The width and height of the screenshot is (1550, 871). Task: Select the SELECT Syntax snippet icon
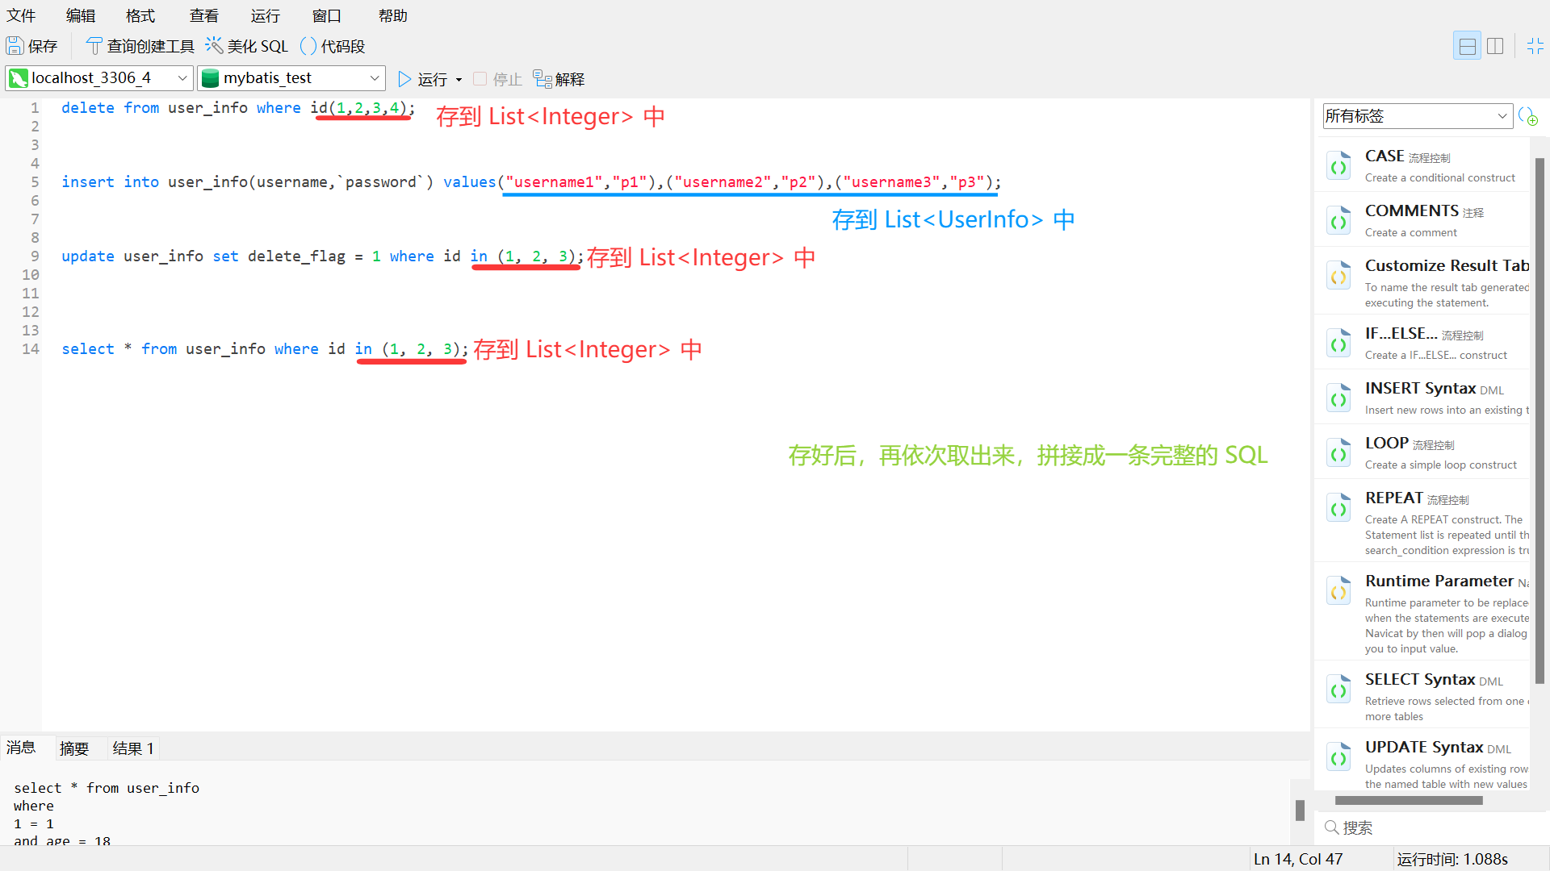click(1338, 690)
